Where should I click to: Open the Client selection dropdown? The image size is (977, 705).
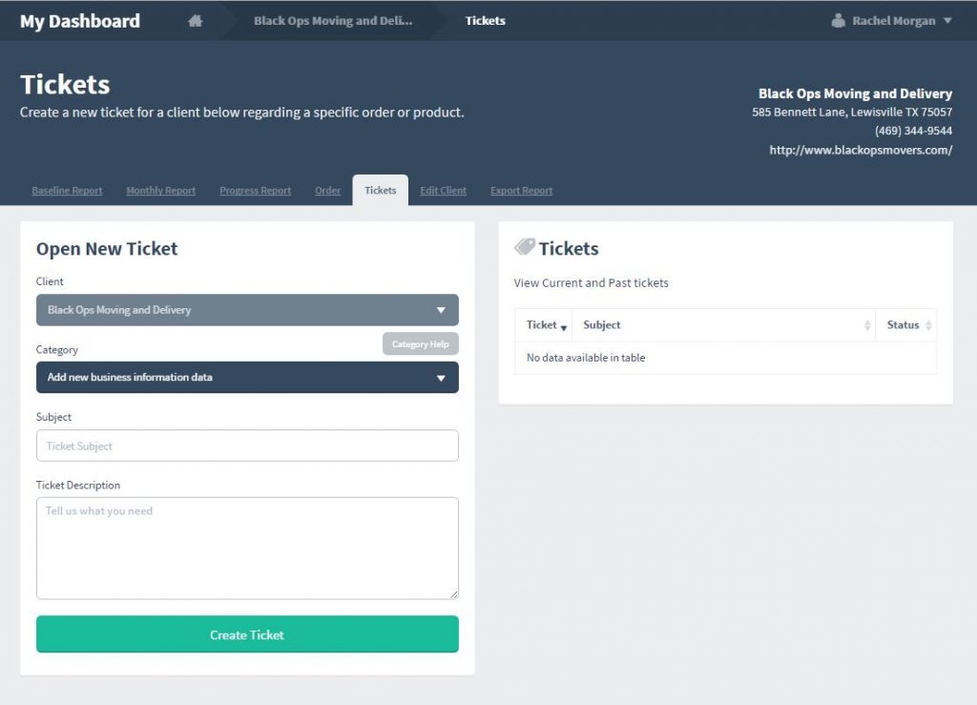point(247,309)
